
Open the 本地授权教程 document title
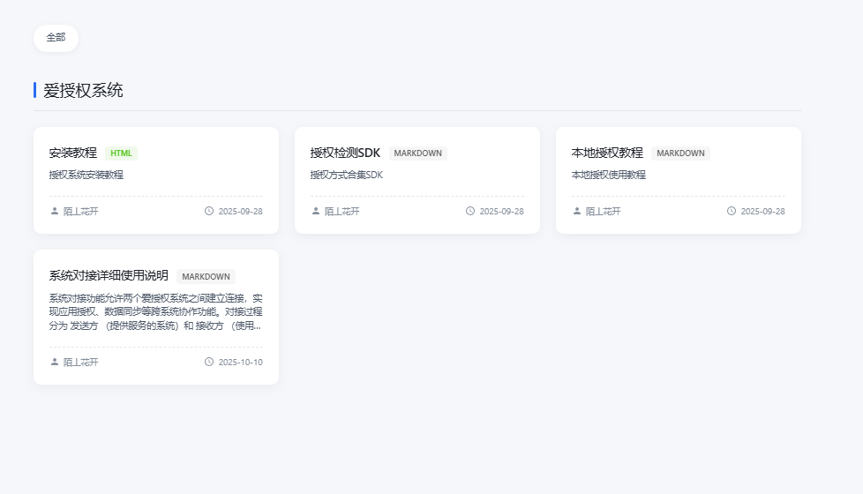607,153
